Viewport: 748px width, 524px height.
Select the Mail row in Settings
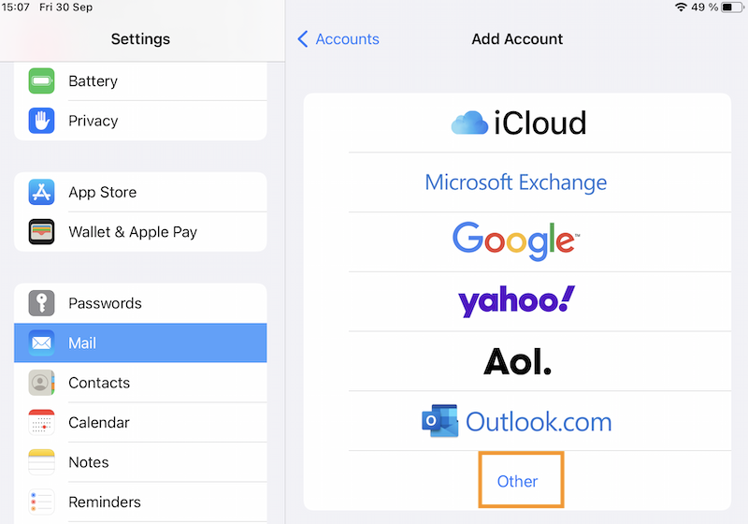(x=140, y=343)
